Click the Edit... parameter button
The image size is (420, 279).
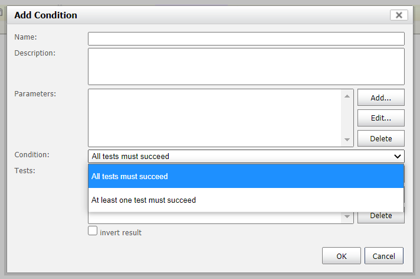[x=381, y=118]
